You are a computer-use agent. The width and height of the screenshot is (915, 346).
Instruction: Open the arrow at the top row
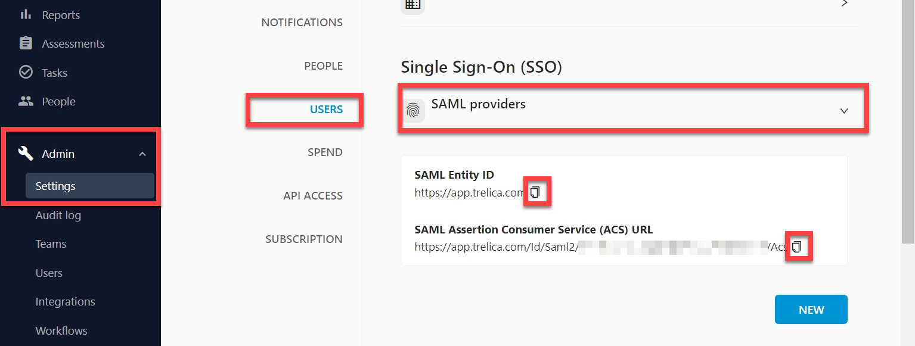844,3
